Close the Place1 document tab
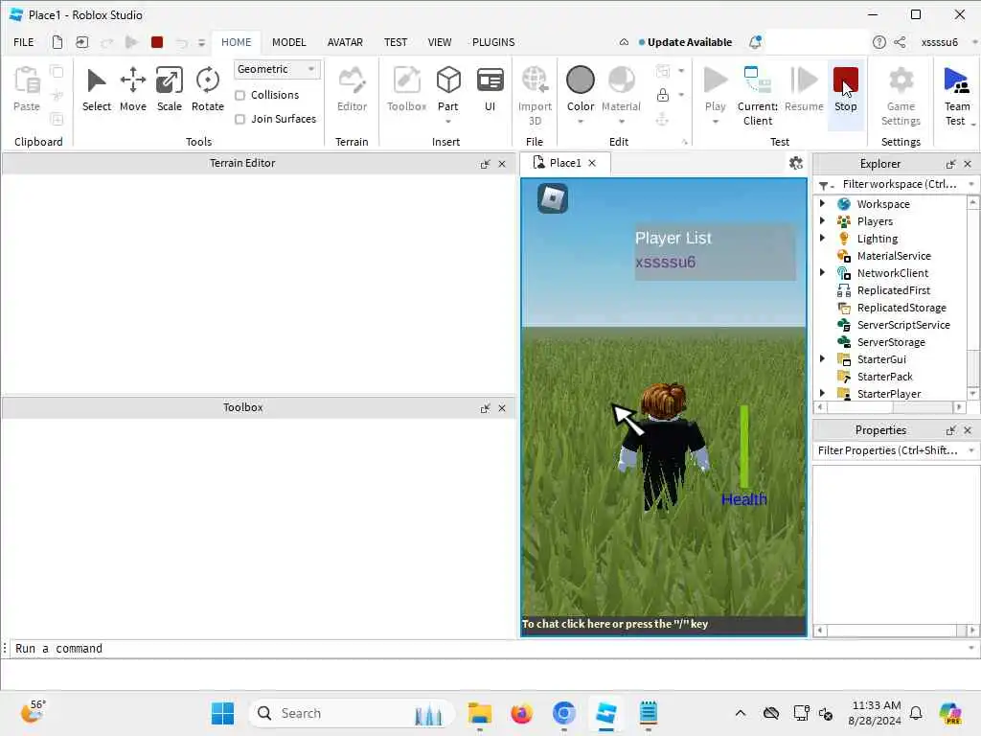981x736 pixels. click(592, 163)
